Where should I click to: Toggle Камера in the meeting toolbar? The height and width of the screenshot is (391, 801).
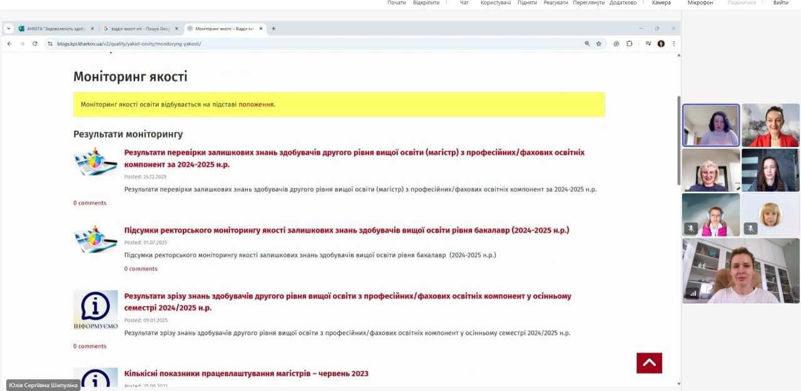661,3
